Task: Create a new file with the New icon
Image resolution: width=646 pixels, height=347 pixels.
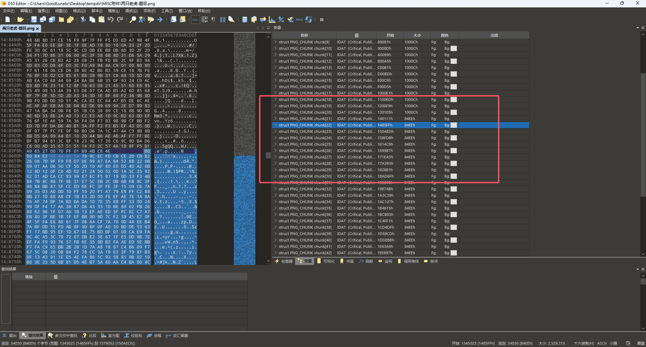Action: pos(7,20)
